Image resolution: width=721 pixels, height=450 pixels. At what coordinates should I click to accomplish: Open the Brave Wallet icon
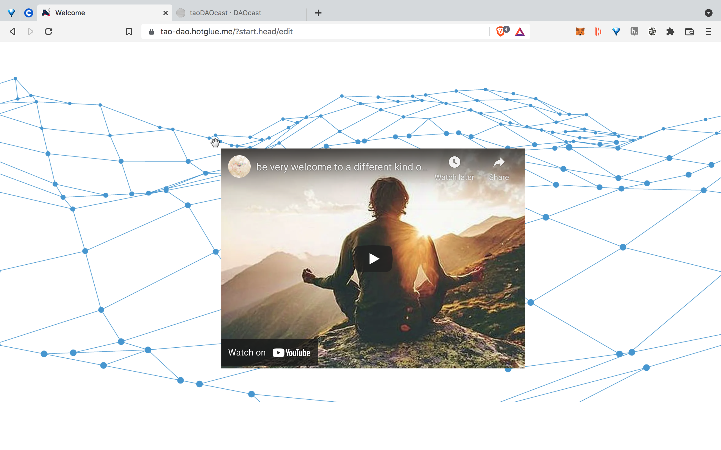click(x=689, y=31)
